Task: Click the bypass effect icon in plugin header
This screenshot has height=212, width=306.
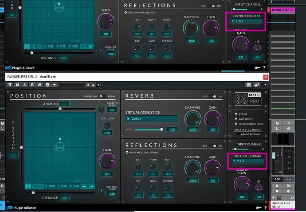Action: tap(10, 85)
